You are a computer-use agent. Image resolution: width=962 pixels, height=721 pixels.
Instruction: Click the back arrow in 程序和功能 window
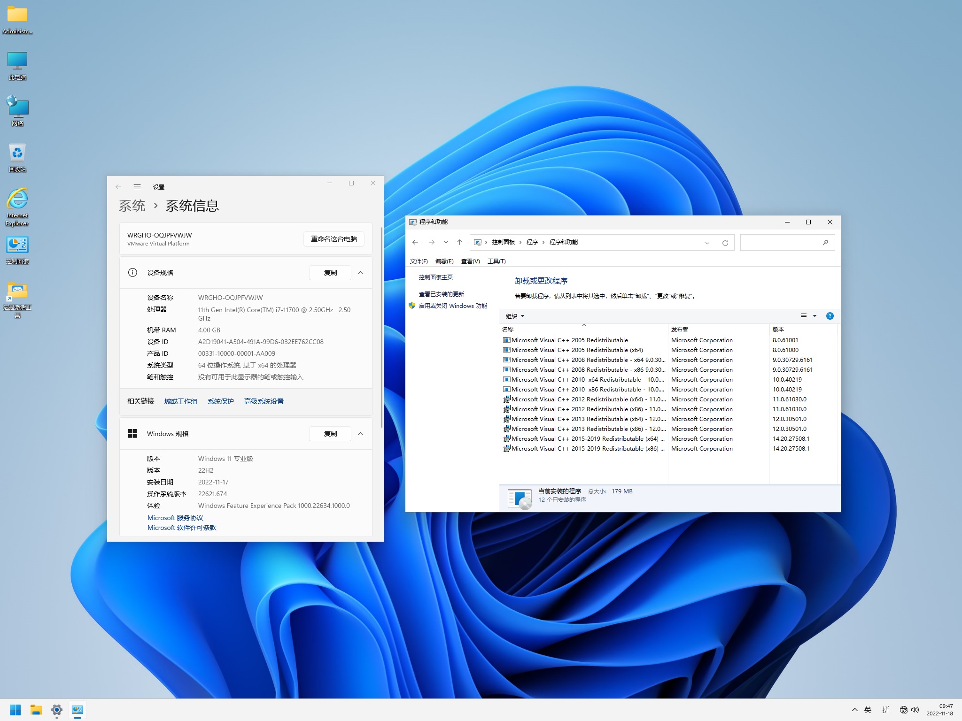[x=415, y=242]
